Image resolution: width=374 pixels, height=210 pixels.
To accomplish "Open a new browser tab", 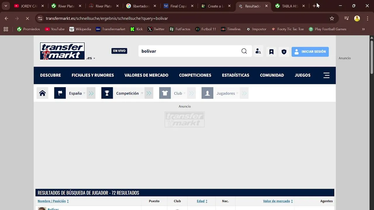I will [x=314, y=6].
